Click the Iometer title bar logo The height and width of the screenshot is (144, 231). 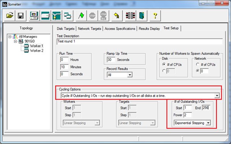tap(5, 5)
